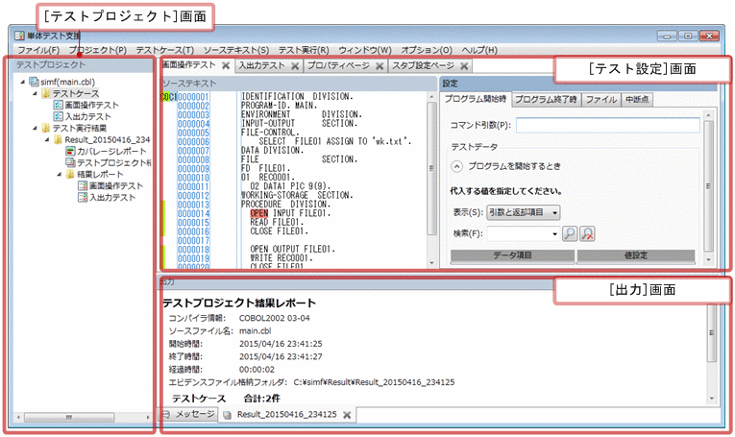The width and height of the screenshot is (735, 437).
Task: Open the プロジェクト(P) menu
Action: point(97,50)
